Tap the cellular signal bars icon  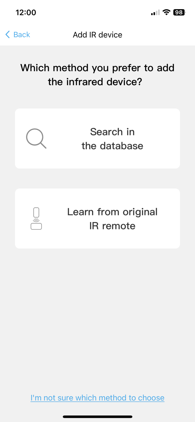pos(155,13)
